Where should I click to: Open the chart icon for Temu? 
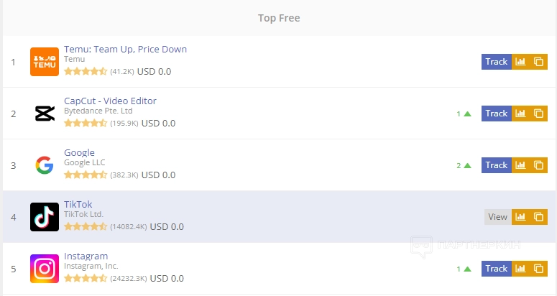(521, 62)
